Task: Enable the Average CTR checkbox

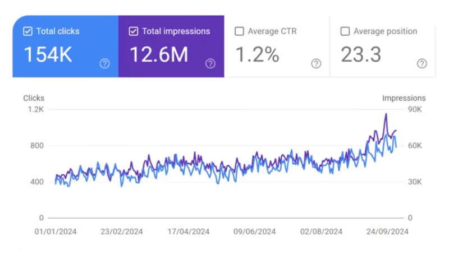Action: click(240, 31)
